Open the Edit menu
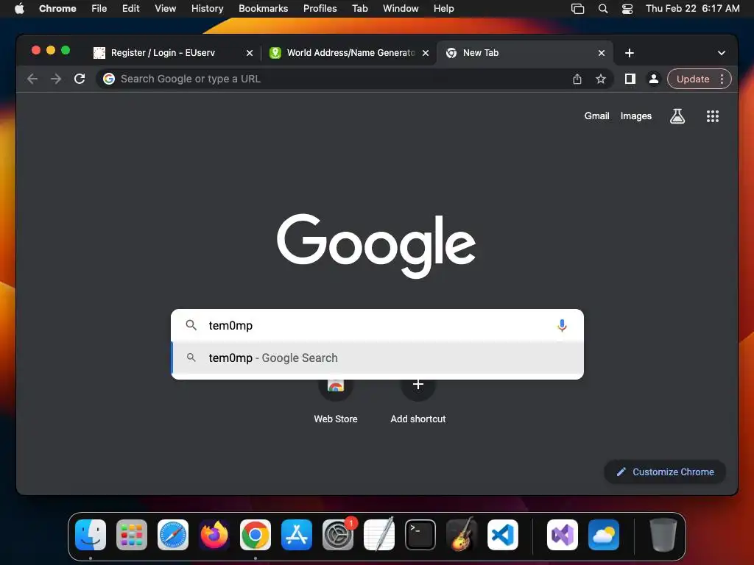This screenshot has height=565, width=754. click(x=131, y=9)
